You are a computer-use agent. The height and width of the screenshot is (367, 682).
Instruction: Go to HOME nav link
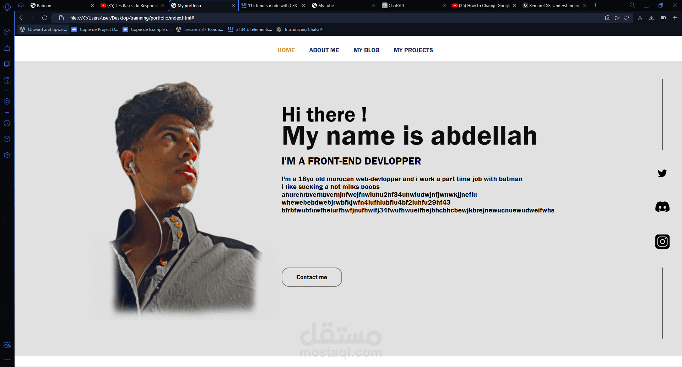point(286,50)
